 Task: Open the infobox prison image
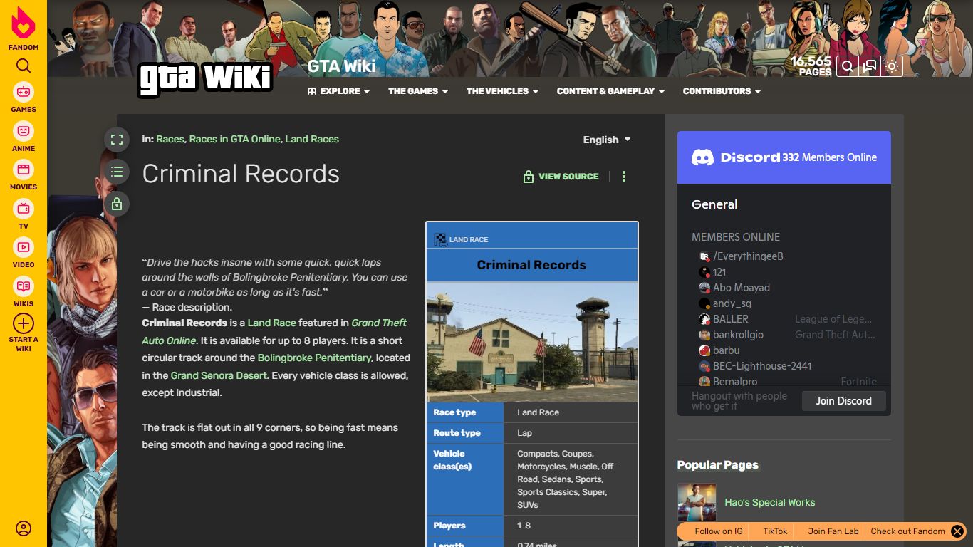click(532, 342)
